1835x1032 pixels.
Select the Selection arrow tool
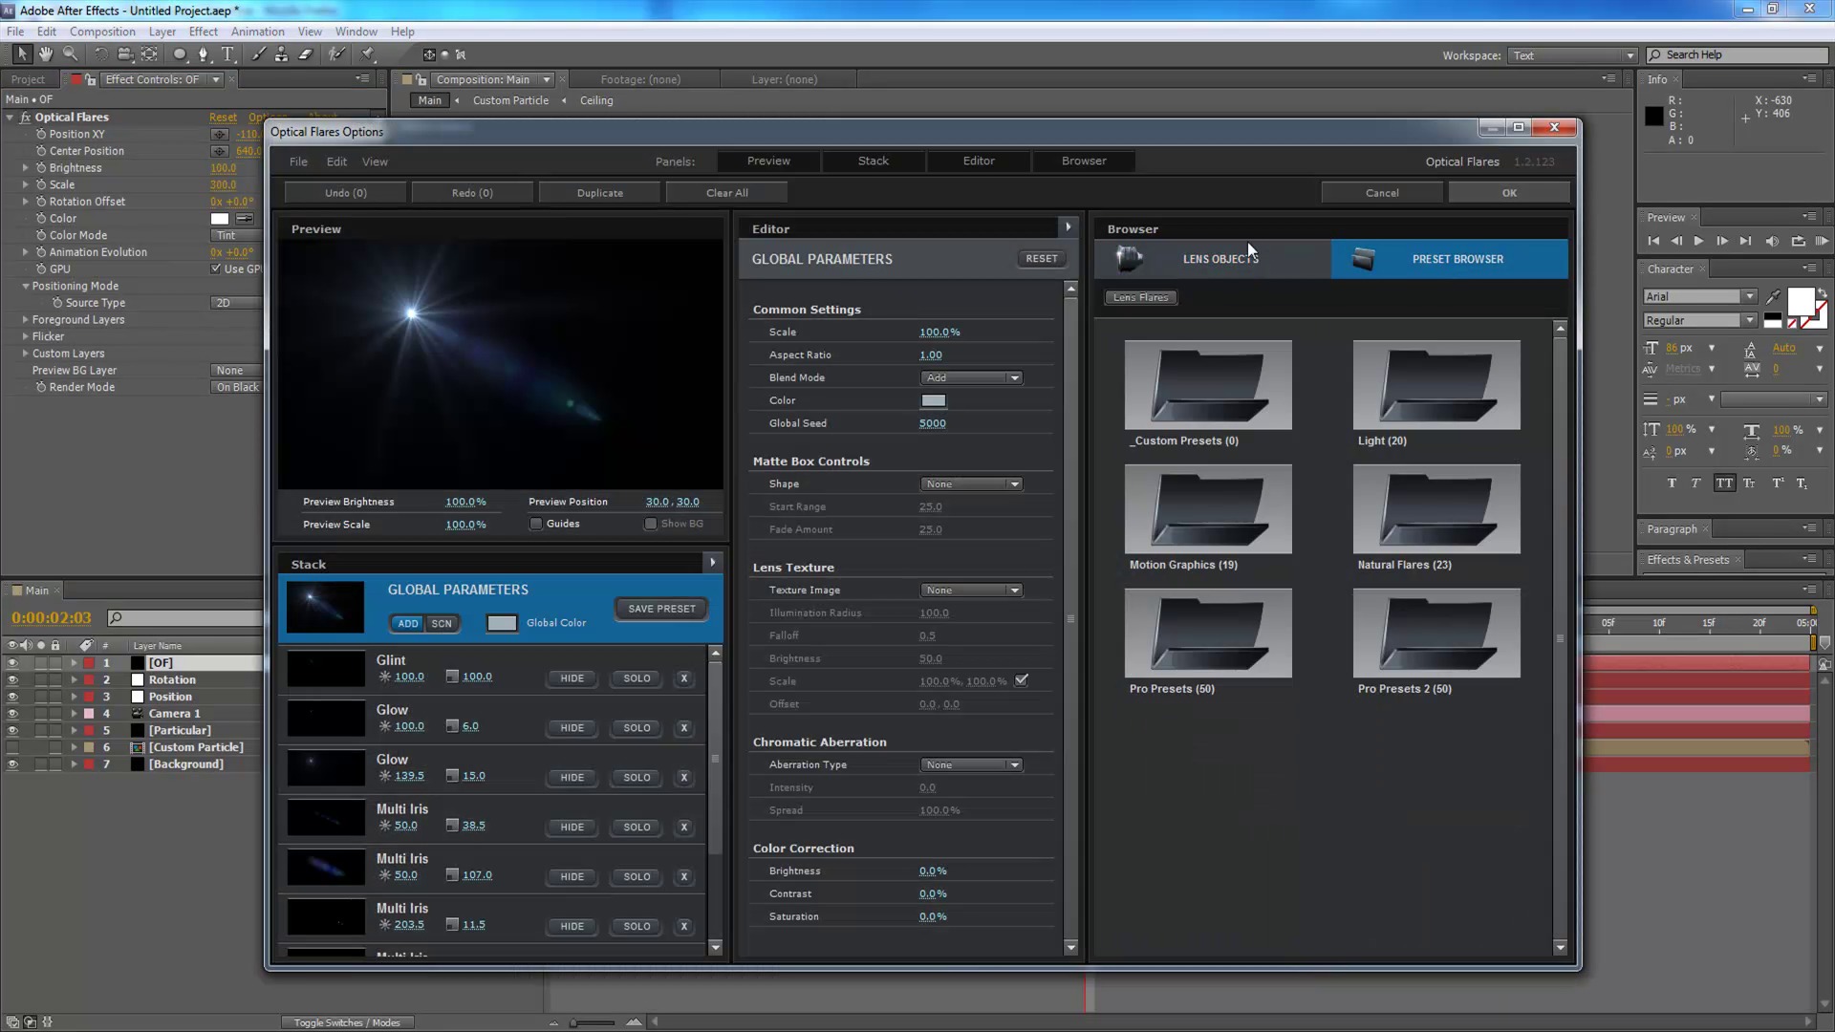click(22, 54)
